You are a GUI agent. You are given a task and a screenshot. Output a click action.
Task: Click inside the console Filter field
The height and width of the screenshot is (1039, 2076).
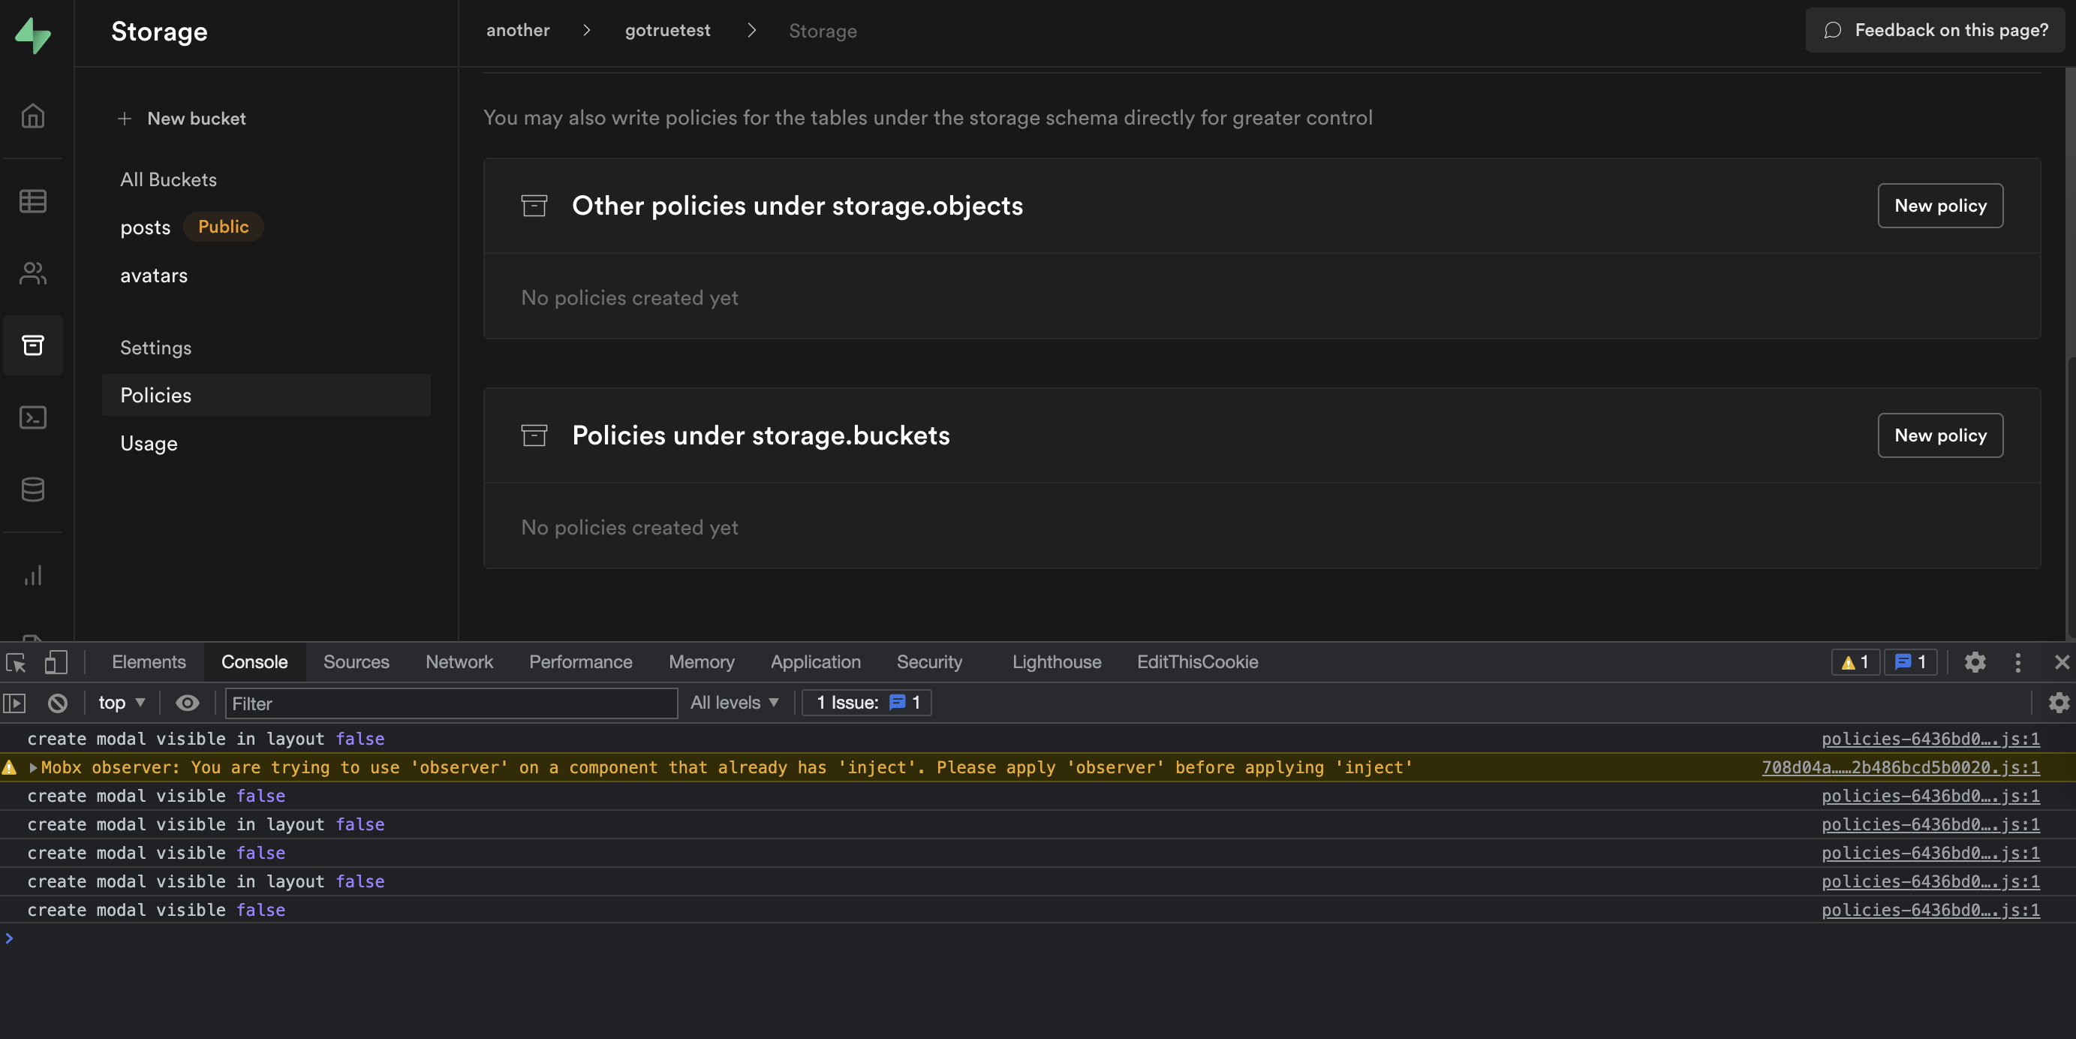(450, 703)
